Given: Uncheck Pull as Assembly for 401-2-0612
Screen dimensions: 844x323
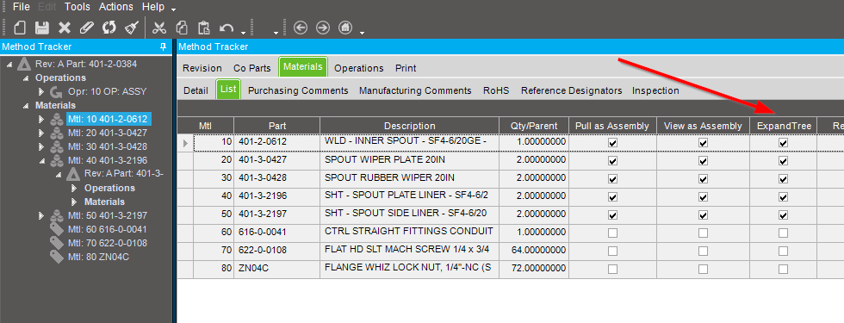Looking at the screenshot, I should [612, 143].
